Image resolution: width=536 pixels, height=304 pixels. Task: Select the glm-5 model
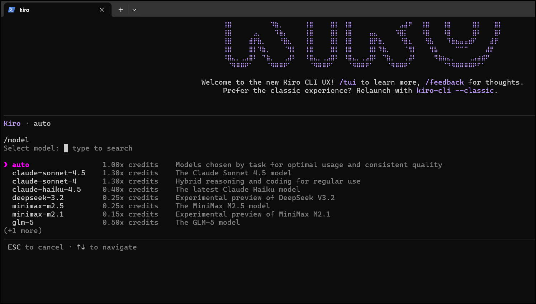(23, 223)
